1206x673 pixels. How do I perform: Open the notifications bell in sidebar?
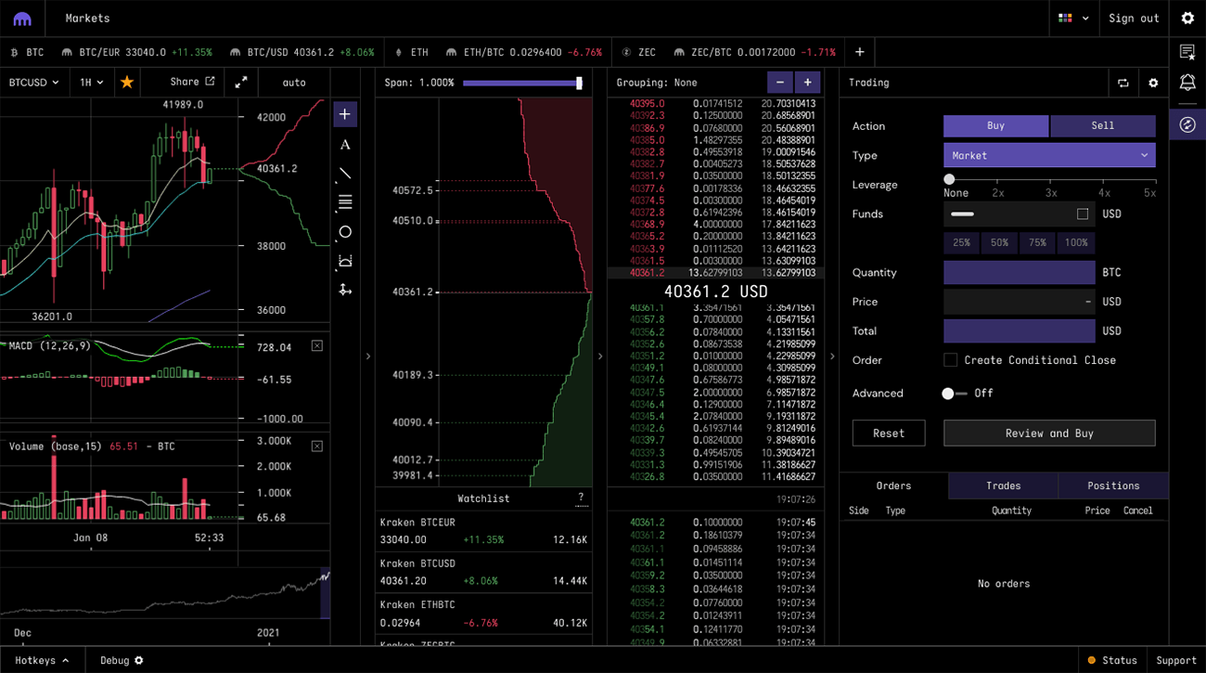pos(1187,84)
